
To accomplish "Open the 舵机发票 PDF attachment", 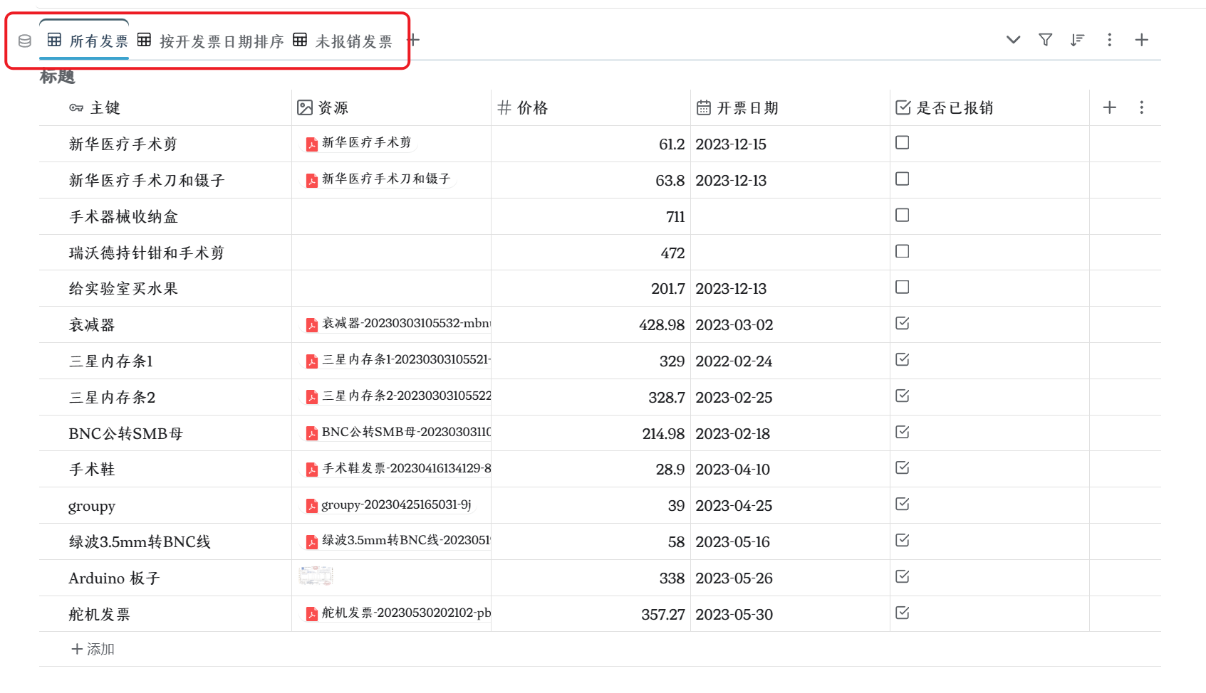I will [x=397, y=613].
